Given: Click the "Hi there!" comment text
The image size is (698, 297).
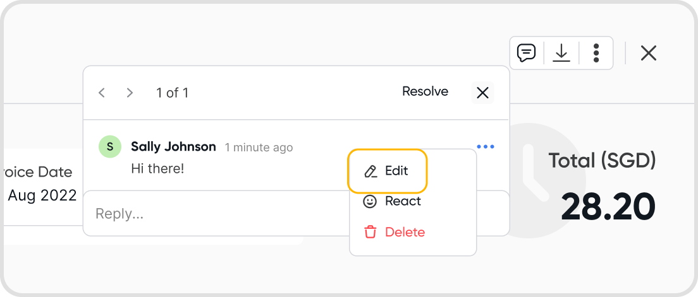Looking at the screenshot, I should (157, 168).
